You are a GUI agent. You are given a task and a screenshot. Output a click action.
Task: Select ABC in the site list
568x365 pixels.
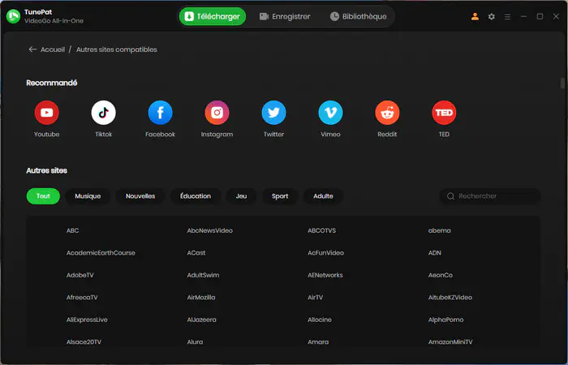tap(72, 230)
